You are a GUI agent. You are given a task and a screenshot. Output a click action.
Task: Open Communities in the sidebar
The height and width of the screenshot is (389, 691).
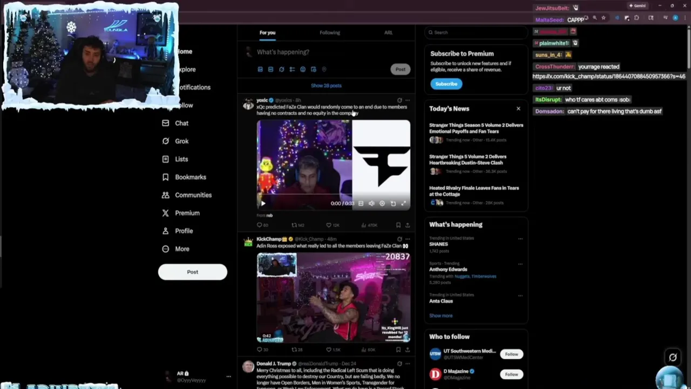187,195
